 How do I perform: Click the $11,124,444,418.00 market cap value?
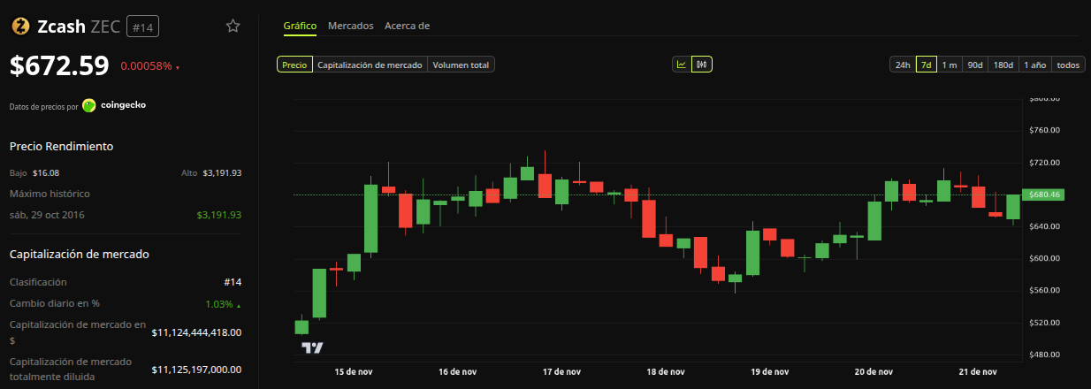pos(196,332)
